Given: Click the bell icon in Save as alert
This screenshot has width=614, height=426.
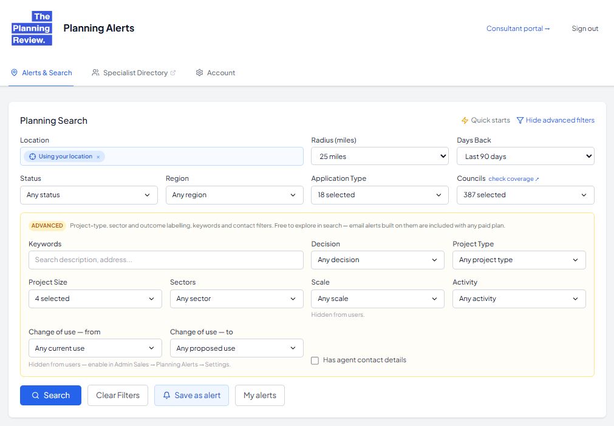Looking at the screenshot, I should coord(166,396).
